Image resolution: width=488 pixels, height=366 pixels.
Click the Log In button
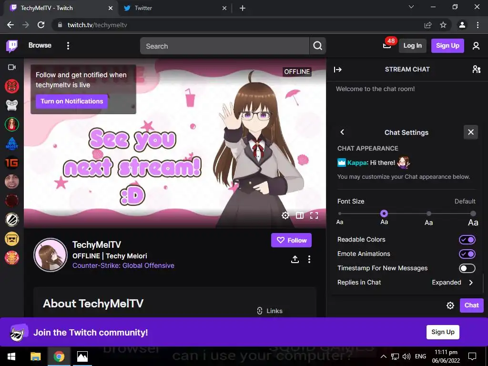point(412,46)
